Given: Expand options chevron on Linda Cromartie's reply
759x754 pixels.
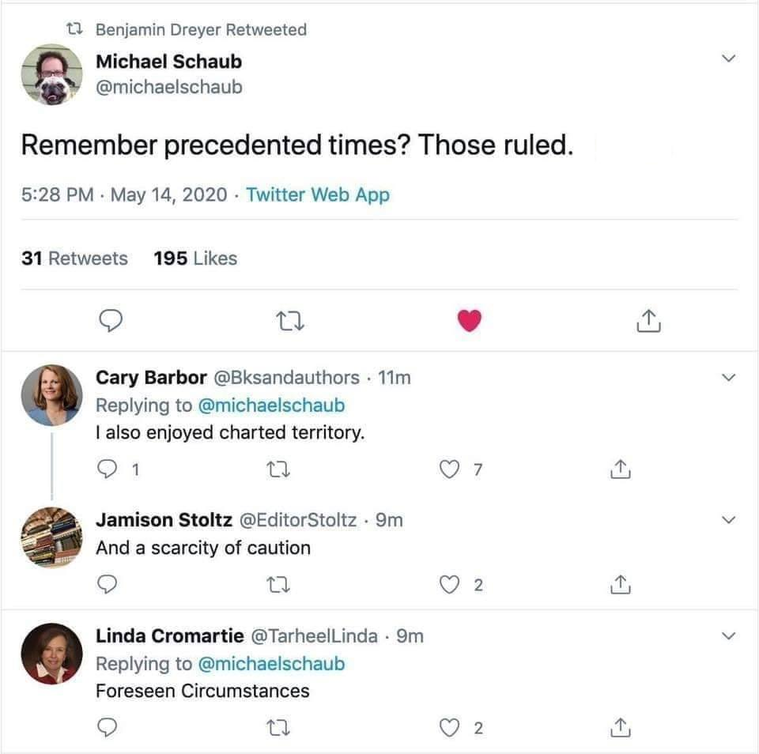Looking at the screenshot, I should (729, 635).
